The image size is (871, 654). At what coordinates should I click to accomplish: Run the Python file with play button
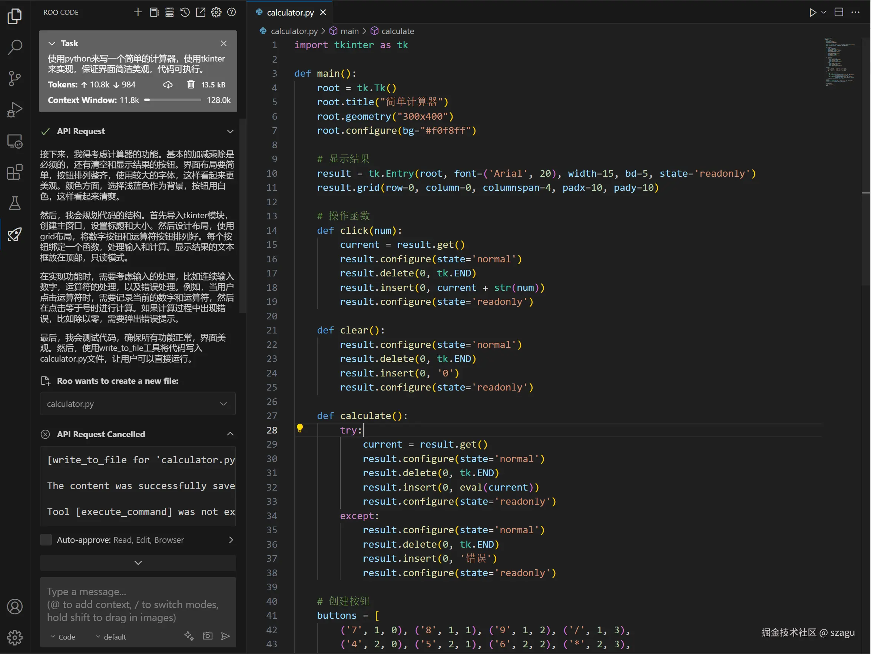click(x=812, y=12)
